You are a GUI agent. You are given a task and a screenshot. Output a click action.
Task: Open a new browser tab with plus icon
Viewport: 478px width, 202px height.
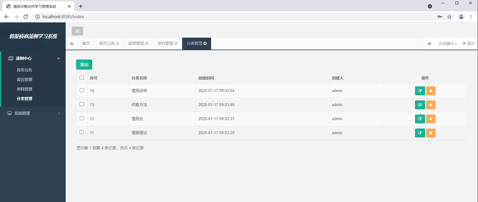[x=81, y=6]
